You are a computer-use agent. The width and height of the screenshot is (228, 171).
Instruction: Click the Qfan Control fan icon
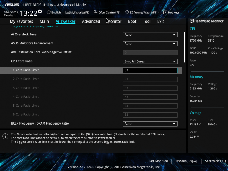(96, 12)
